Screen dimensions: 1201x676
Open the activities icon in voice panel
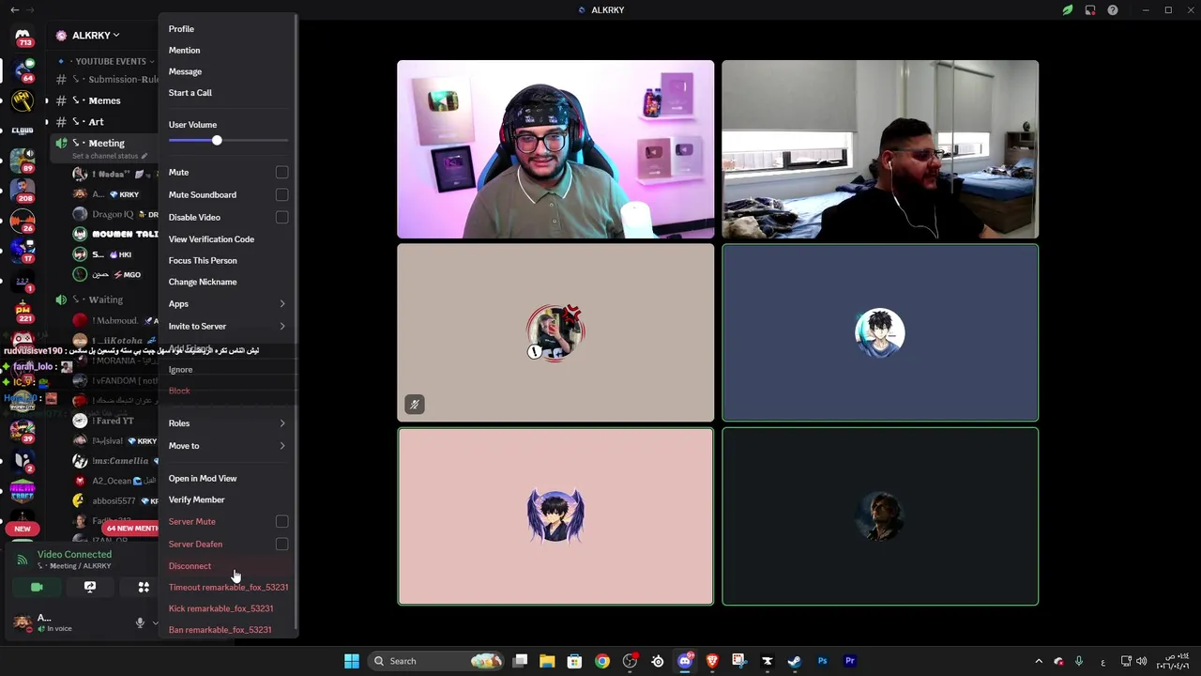144,587
